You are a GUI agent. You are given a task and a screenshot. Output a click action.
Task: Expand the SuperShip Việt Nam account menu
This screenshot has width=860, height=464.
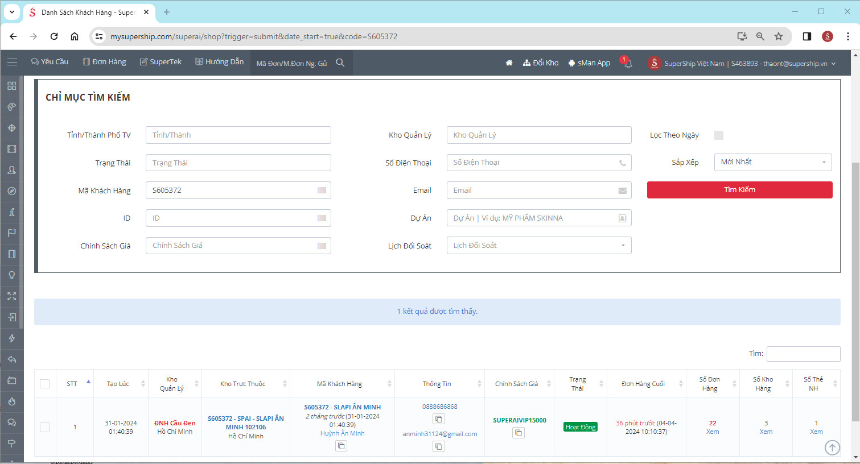click(742, 63)
